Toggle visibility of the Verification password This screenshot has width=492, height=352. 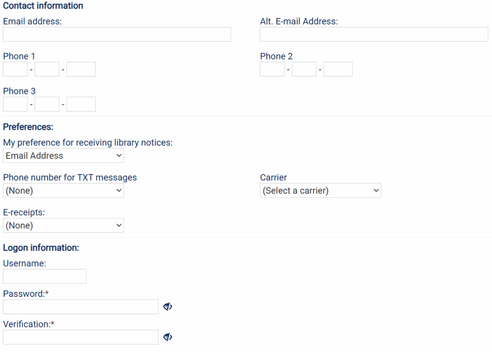168,337
